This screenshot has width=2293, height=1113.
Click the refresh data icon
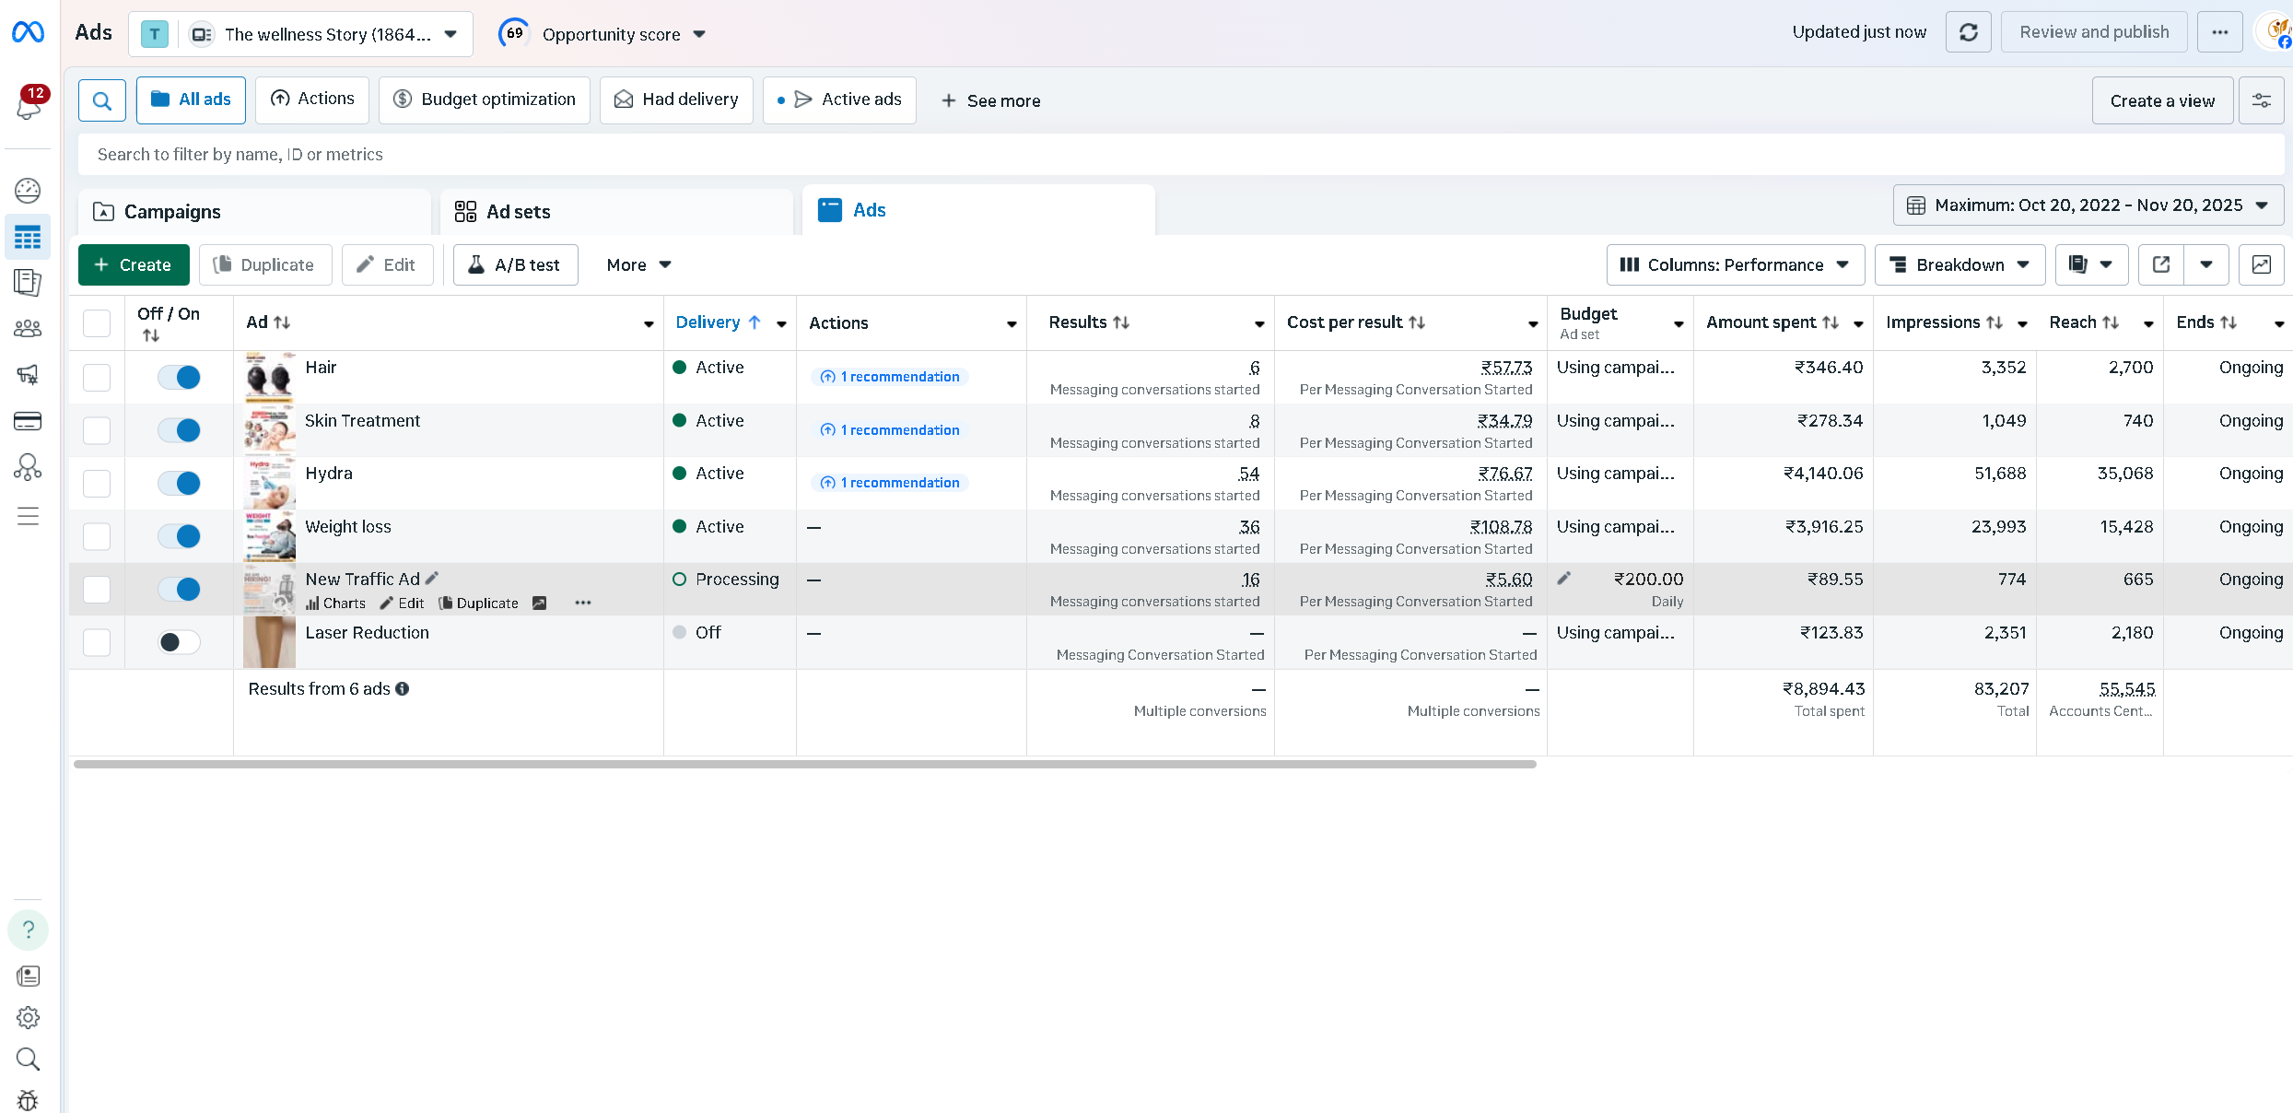click(x=1968, y=33)
